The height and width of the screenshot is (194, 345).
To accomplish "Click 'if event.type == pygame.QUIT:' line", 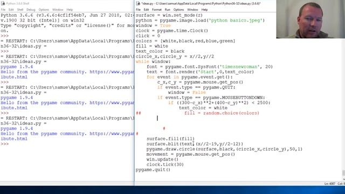I will pyautogui.click(x=196, y=87).
